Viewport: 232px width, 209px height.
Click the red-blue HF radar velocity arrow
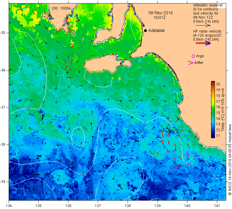pos(203,43)
